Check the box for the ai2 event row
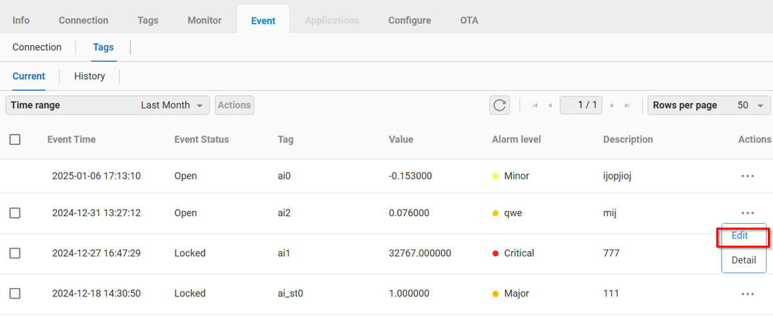The height and width of the screenshot is (317, 773). 15,213
